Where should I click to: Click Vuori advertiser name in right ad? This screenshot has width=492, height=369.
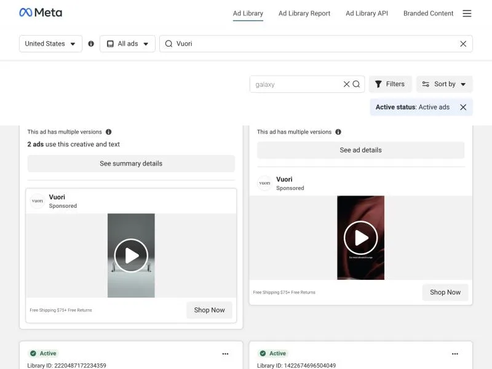[x=284, y=179]
